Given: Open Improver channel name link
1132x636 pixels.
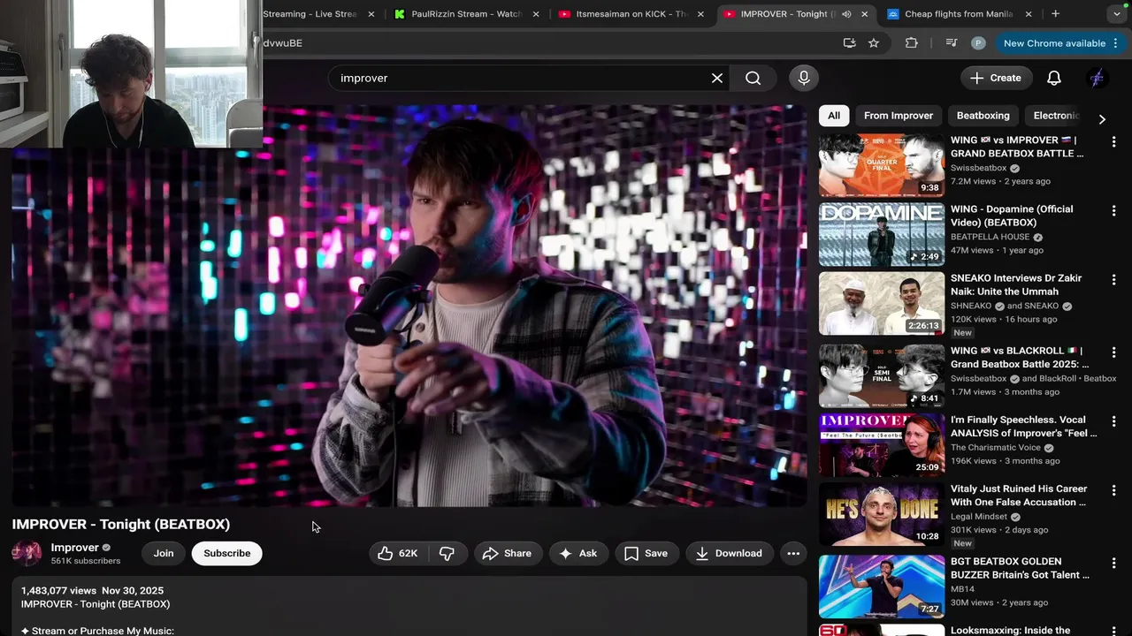Looking at the screenshot, I should coord(74,548).
